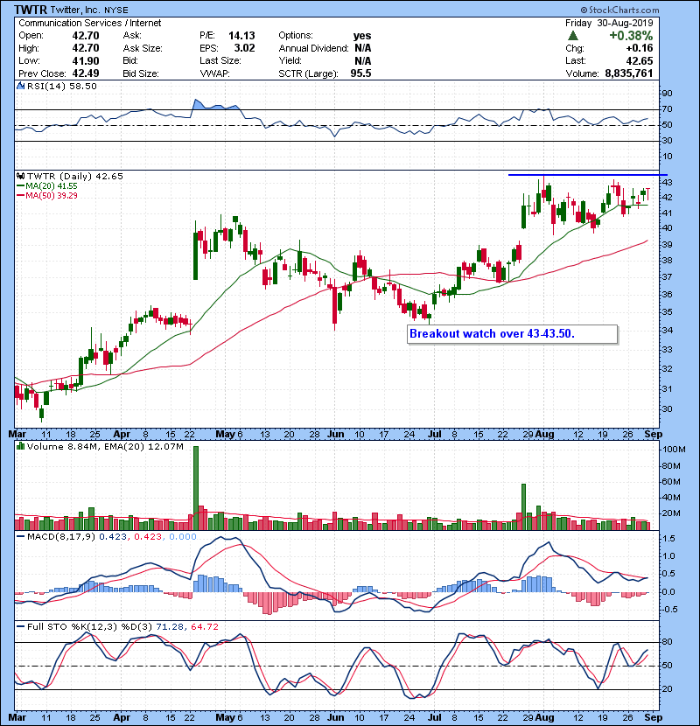Screen dimensions: 700x726
Task: Click the MACD(8,17,9) indicator label
Action: [x=61, y=537]
